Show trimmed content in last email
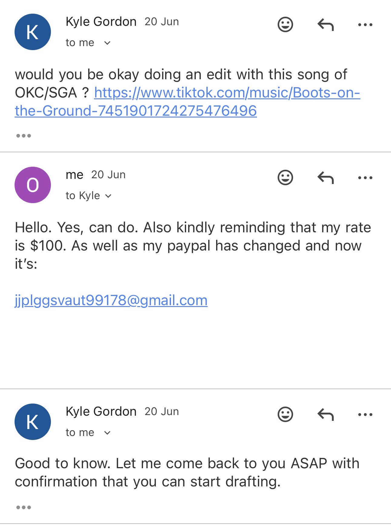 click(x=24, y=507)
